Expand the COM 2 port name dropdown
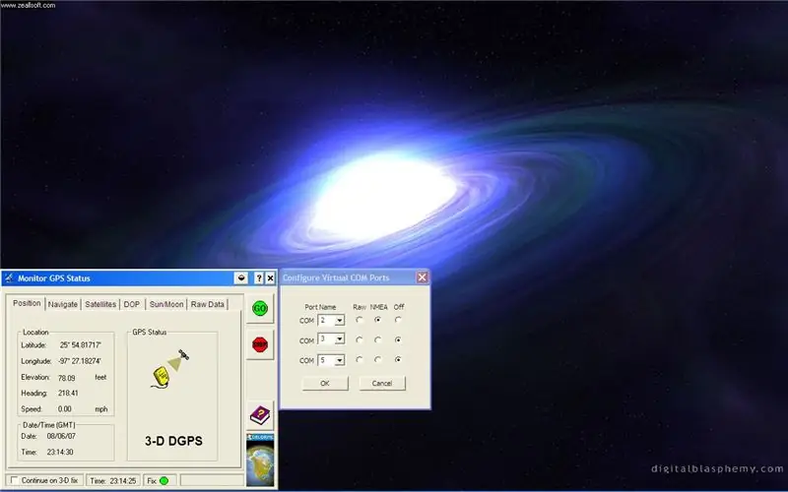Image resolution: width=788 pixels, height=492 pixels. click(x=340, y=321)
